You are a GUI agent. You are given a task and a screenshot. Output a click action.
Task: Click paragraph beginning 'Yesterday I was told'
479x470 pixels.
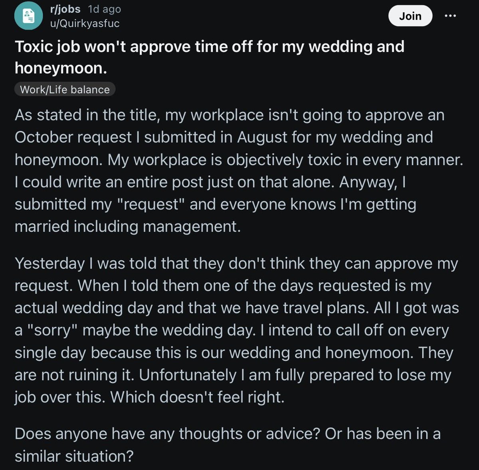coord(237,330)
